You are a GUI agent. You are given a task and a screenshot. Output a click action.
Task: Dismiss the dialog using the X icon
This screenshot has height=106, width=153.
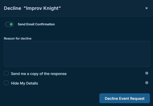(x=147, y=8)
